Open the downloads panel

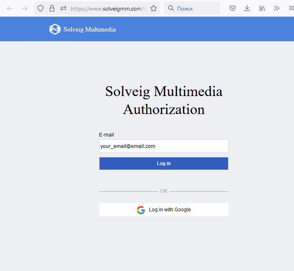coord(247,9)
